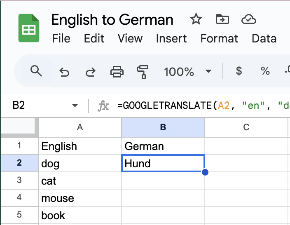
Task: Select column A header
Action: [80, 127]
